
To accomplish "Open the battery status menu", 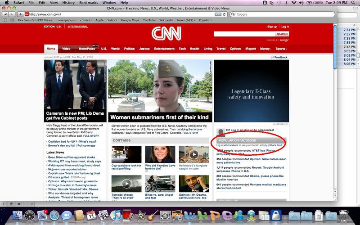I will [x=315, y=3].
